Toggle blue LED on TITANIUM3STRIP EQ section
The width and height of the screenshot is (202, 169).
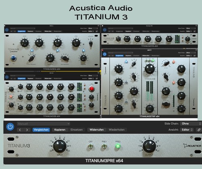tap(126, 62)
